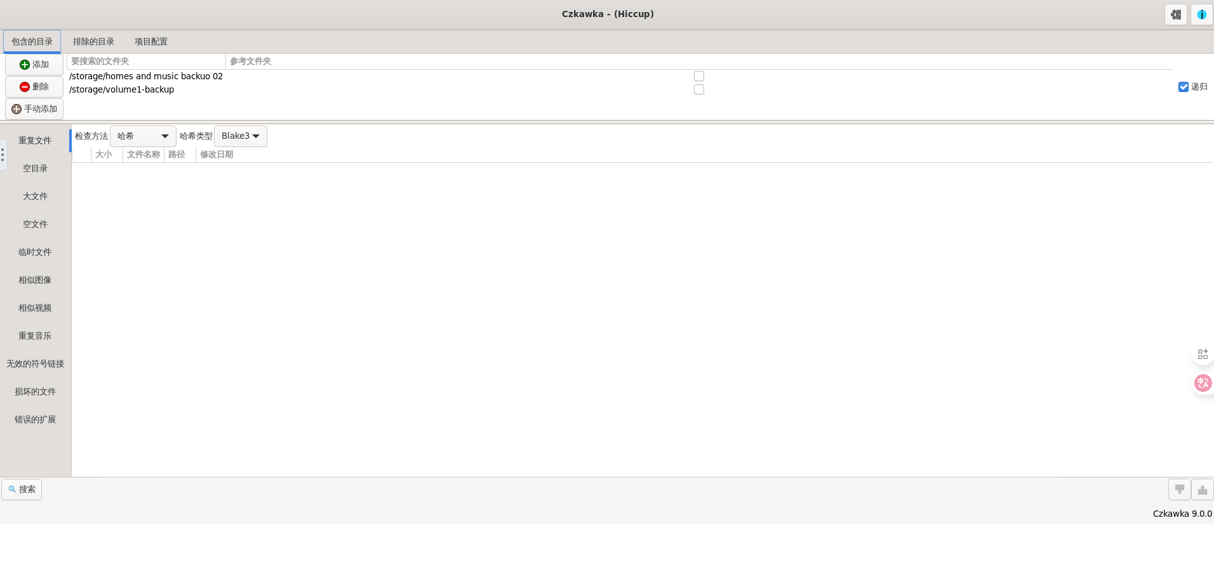Sort by the 大小 column header
Screen dimensions: 1214x584
click(107, 155)
